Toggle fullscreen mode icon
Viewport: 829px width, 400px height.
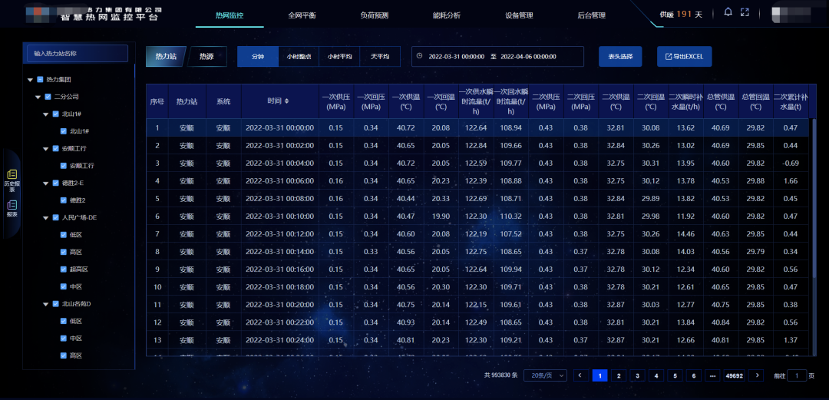(x=745, y=13)
